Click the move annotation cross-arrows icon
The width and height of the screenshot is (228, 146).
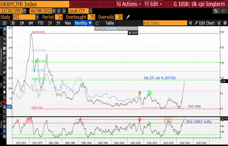(4, 82)
